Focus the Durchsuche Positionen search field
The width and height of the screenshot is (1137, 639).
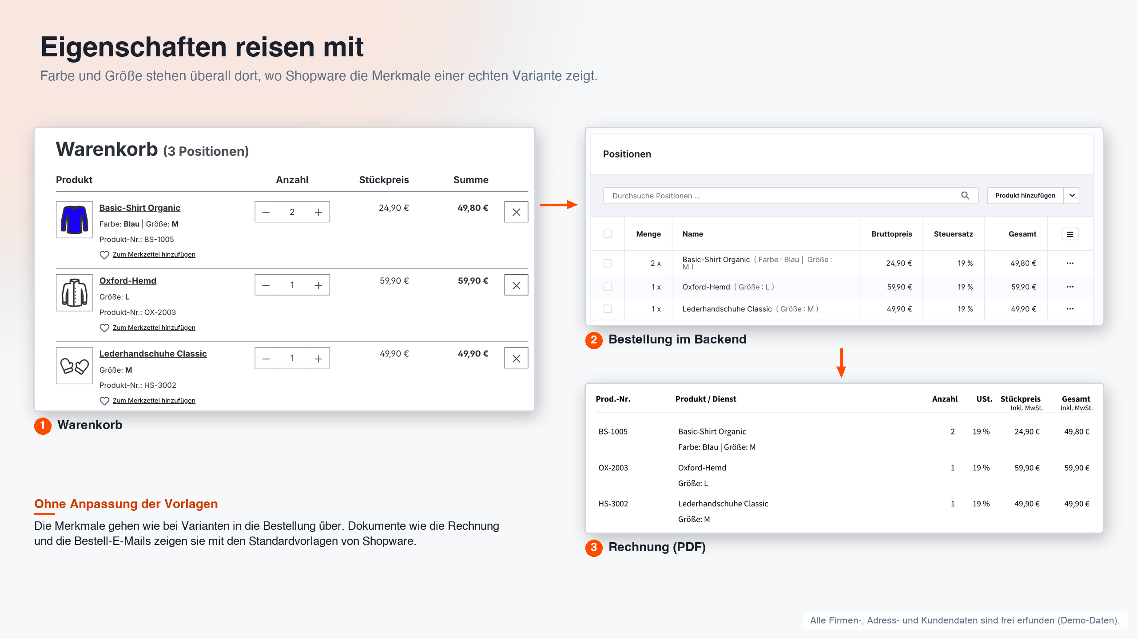point(791,196)
